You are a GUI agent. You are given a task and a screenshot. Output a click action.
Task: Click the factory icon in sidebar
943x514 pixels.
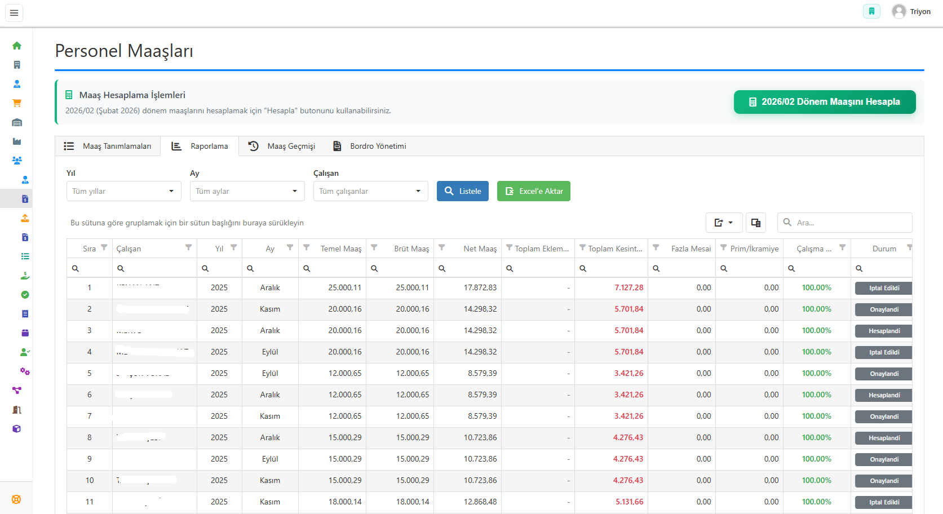(x=17, y=141)
